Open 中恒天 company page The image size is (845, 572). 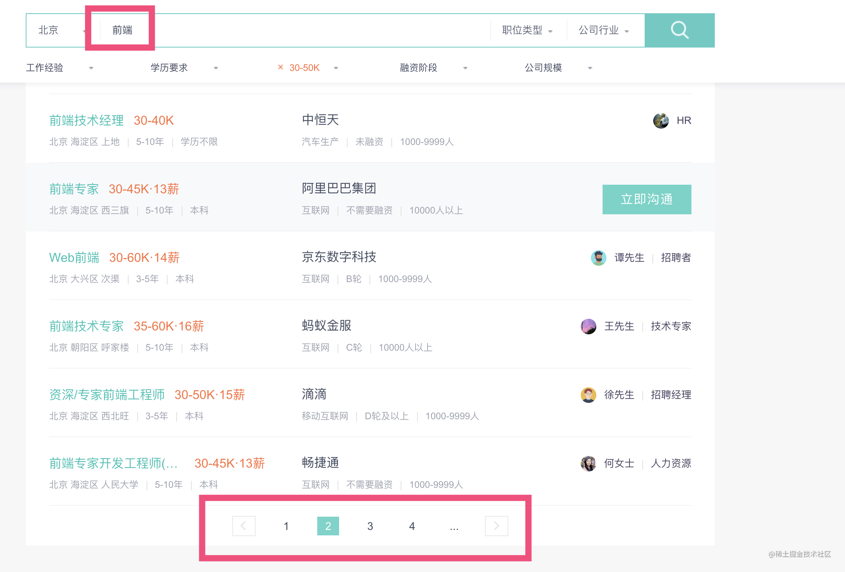pyautogui.click(x=320, y=120)
